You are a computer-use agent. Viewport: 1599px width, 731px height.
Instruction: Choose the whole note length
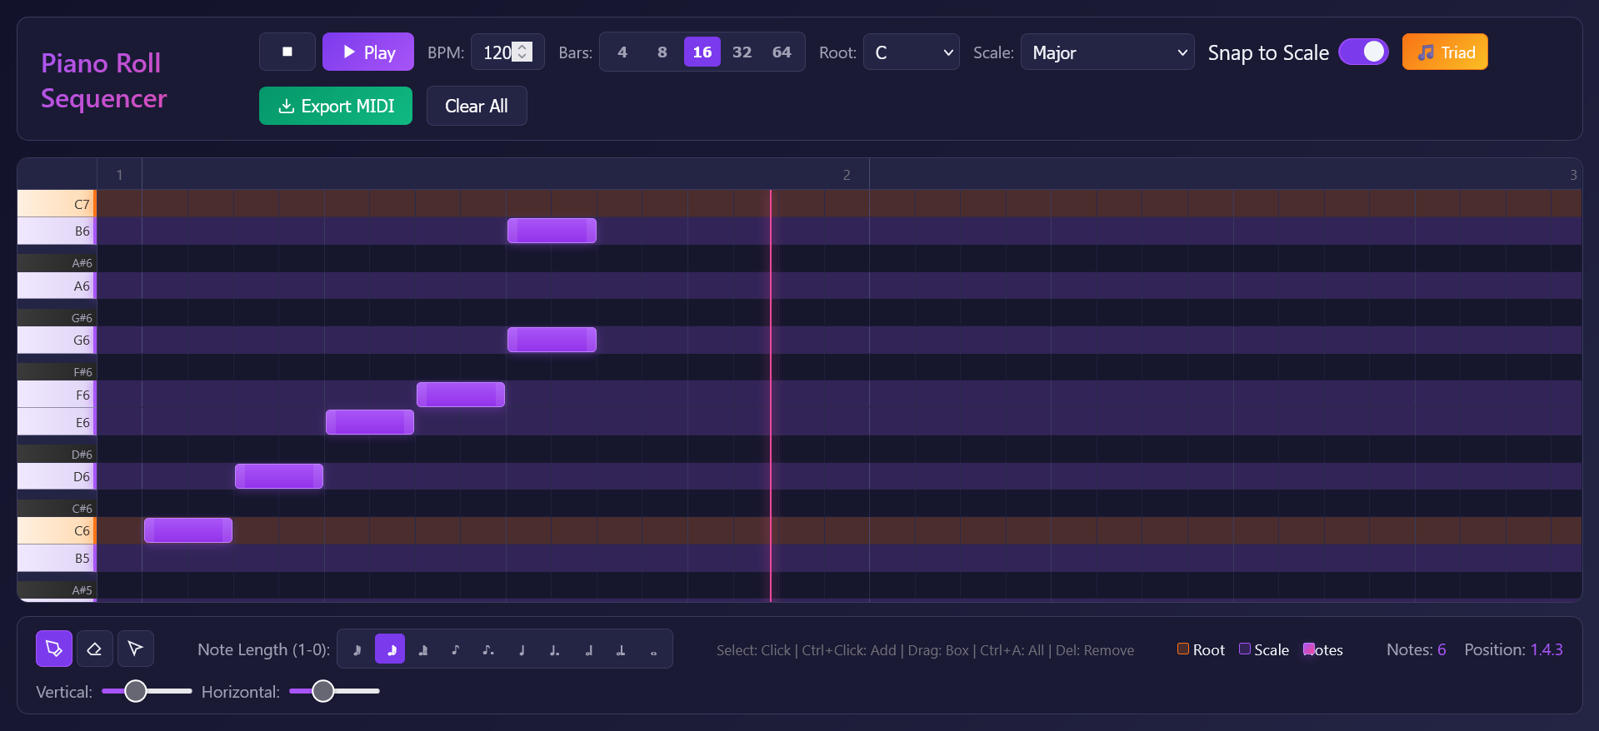653,650
